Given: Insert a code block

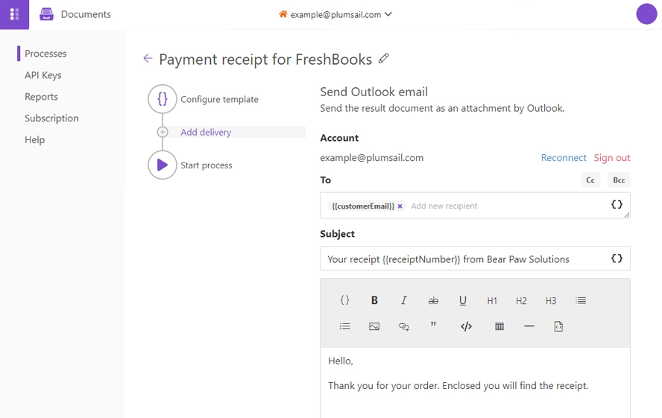Looking at the screenshot, I should pos(466,326).
